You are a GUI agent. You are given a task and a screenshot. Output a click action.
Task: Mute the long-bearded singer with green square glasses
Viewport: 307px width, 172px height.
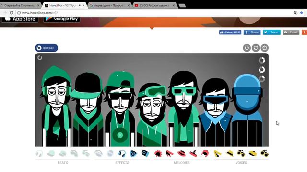183,108
